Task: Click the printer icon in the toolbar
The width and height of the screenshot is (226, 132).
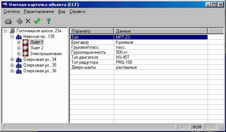Action: pyautogui.click(x=8, y=21)
